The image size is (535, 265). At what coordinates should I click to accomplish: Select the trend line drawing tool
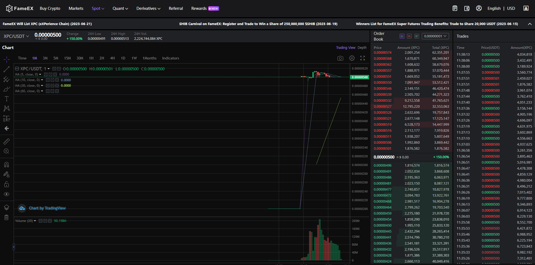coord(6,69)
